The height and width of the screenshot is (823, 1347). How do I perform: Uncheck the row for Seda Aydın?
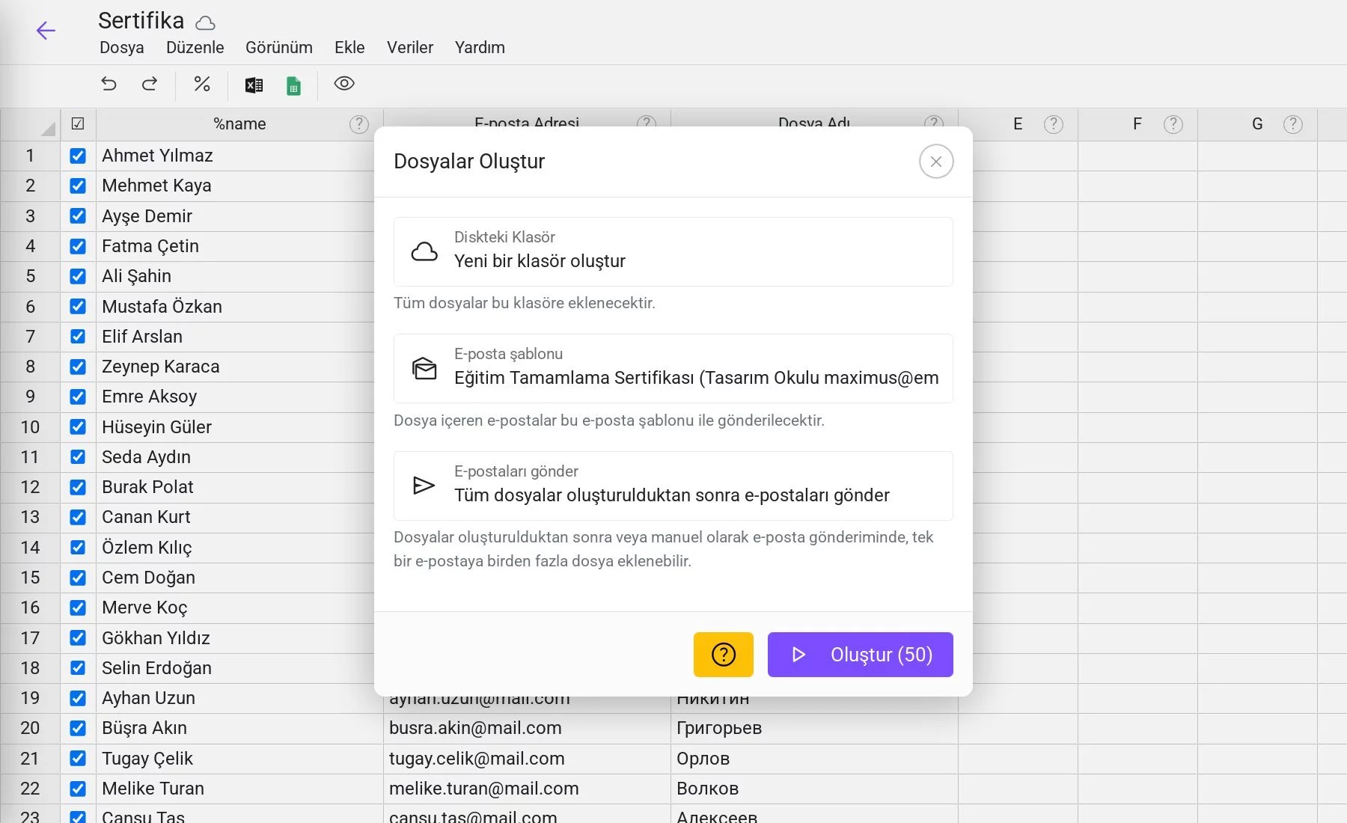pyautogui.click(x=78, y=457)
